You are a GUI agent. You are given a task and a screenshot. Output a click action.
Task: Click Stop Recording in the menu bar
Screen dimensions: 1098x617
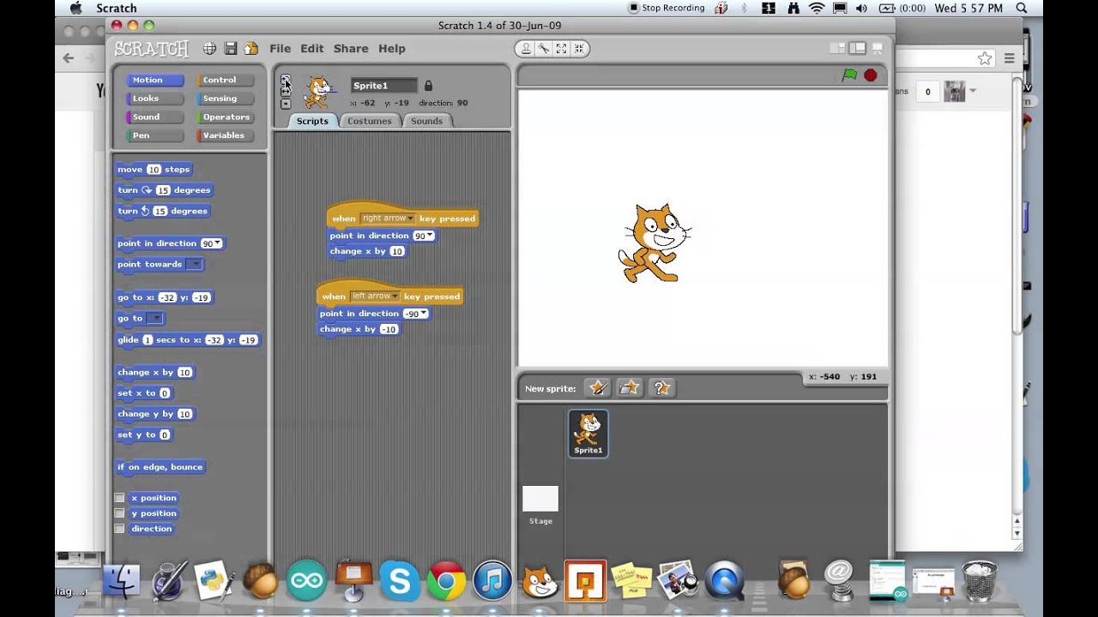coord(667,8)
